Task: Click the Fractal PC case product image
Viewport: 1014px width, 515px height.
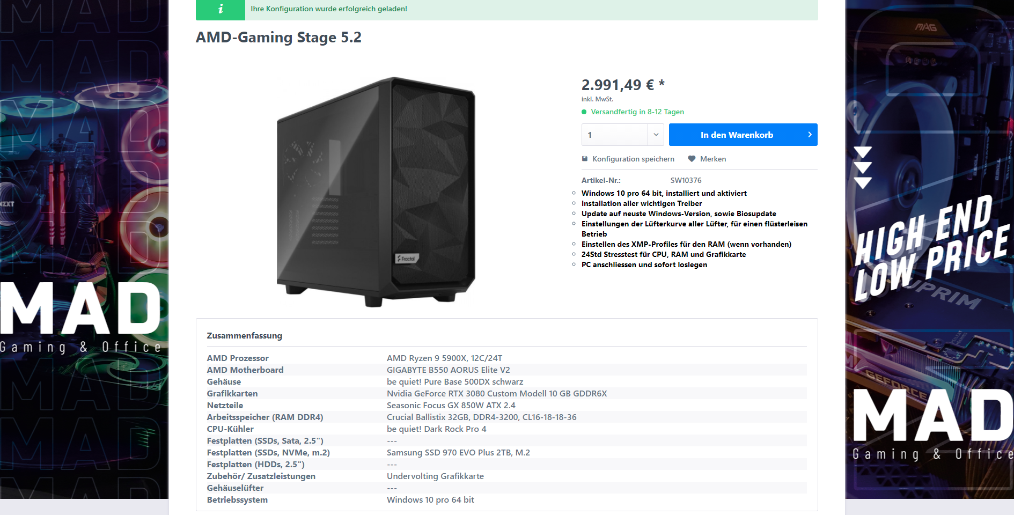Action: point(376,192)
